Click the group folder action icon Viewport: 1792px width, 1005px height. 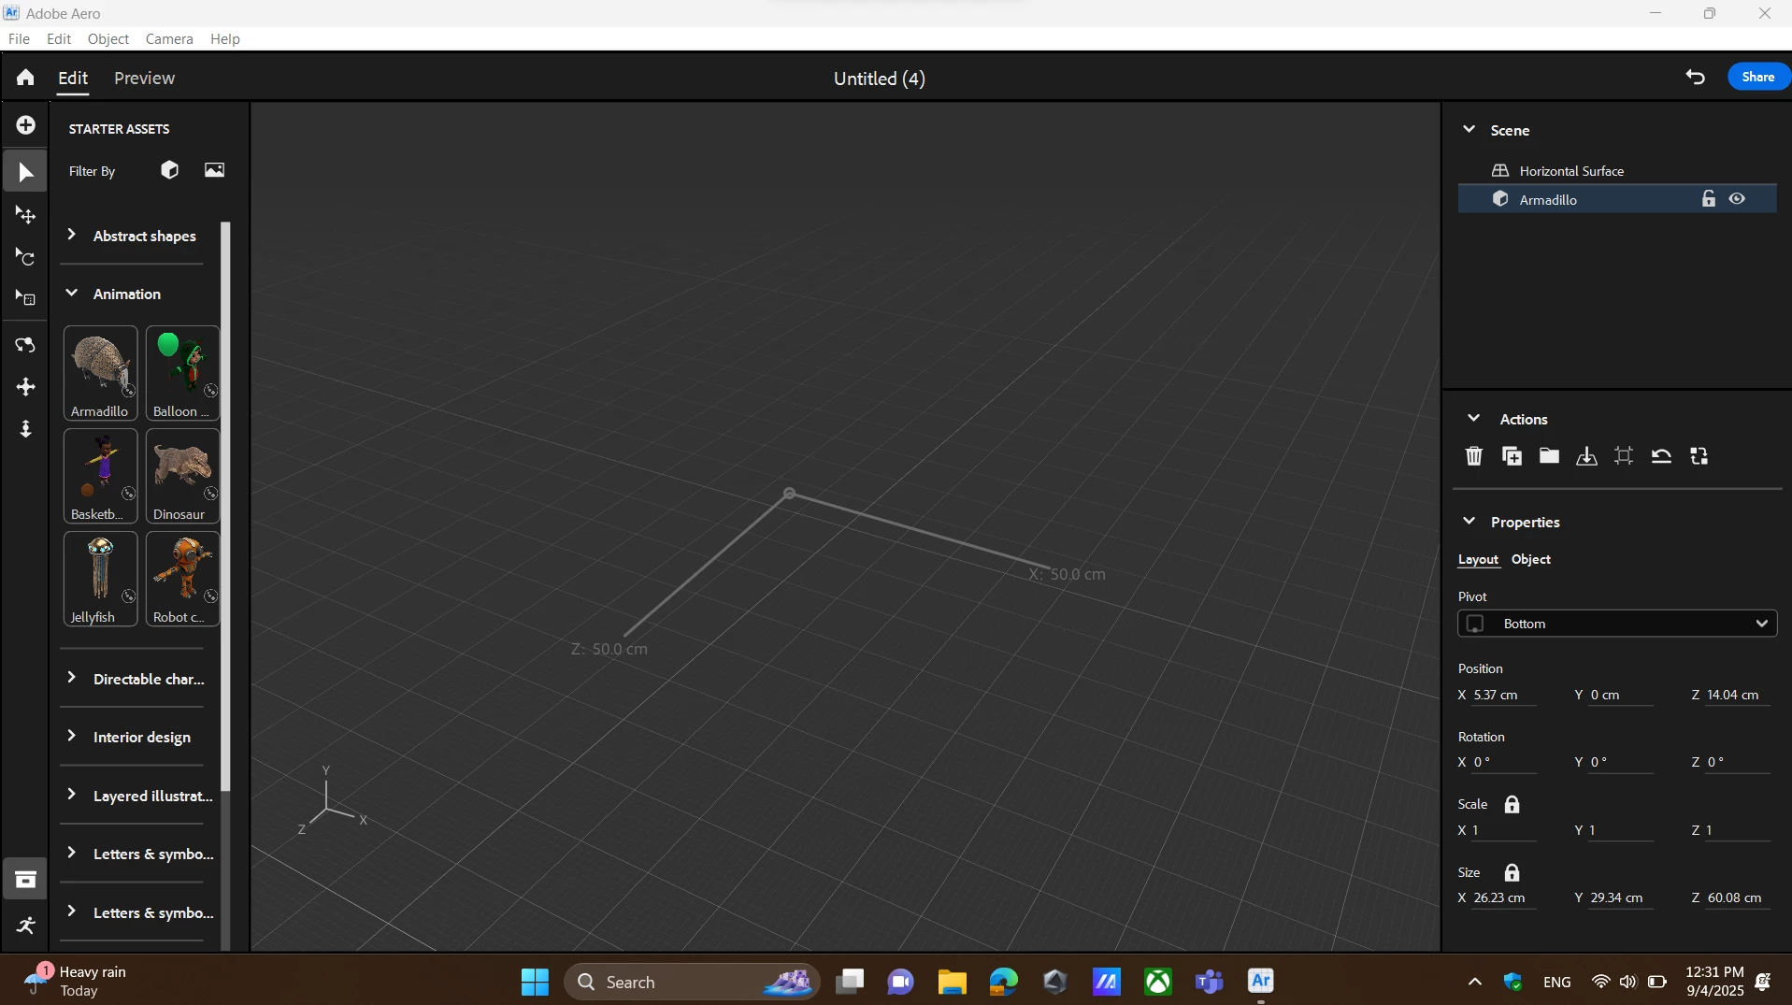point(1549,456)
